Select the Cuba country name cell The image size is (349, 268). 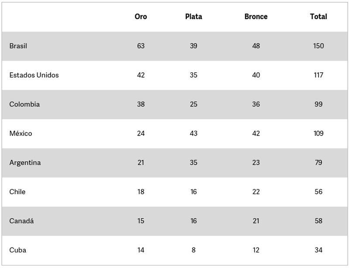pyautogui.click(x=17, y=250)
